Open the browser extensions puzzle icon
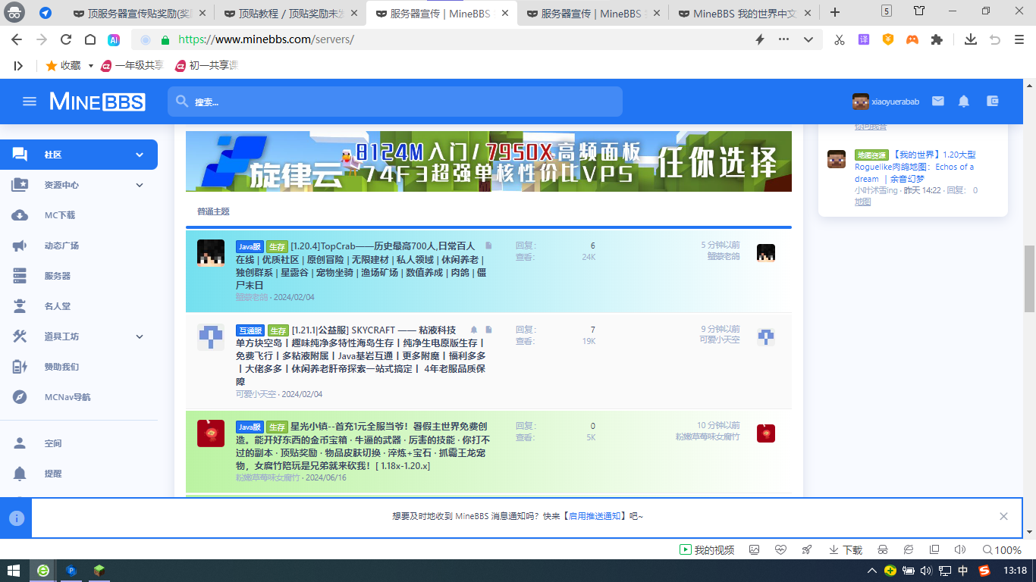The height and width of the screenshot is (582, 1036). (937, 39)
